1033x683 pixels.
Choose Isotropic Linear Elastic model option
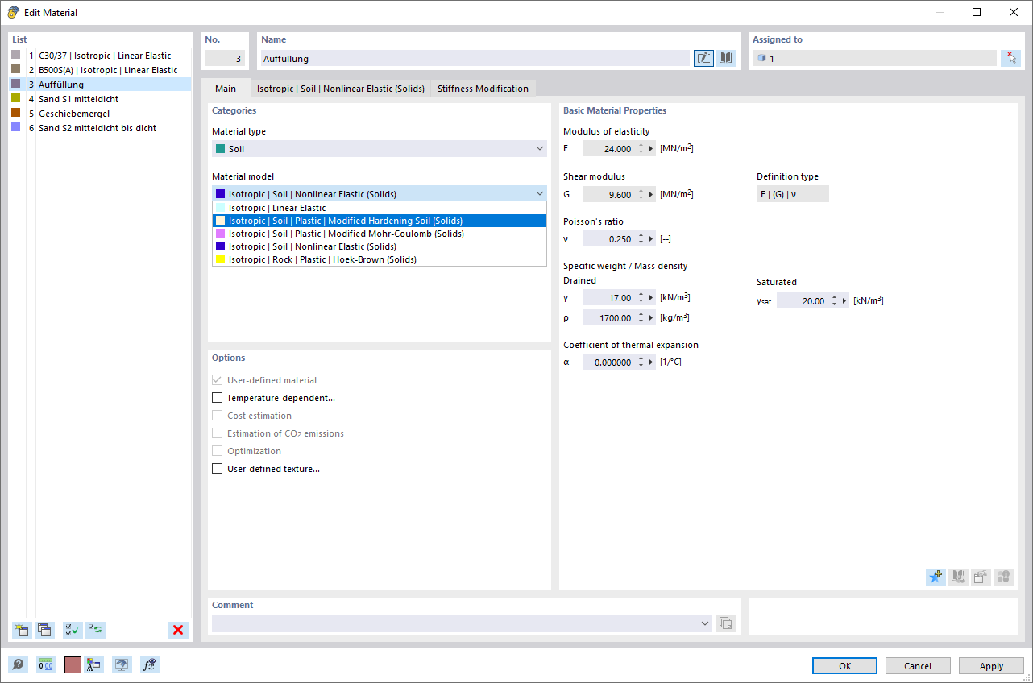380,208
